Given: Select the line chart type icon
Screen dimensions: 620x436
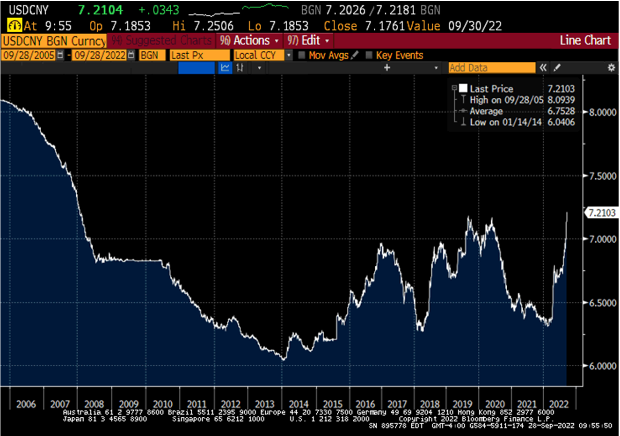Looking at the screenshot, I should (225, 68).
